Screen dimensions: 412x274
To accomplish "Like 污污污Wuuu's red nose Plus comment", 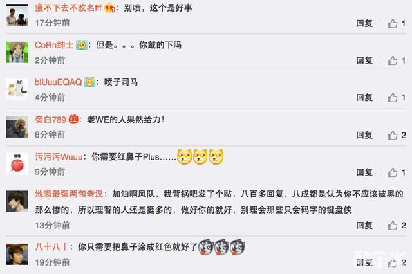I will pyautogui.click(x=393, y=172).
